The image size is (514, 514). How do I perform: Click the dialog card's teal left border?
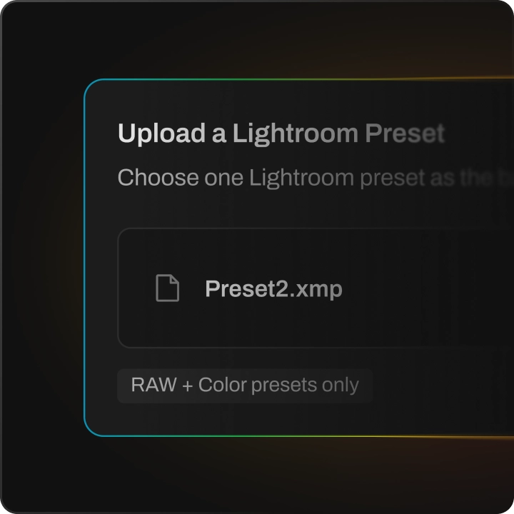[x=84, y=257]
